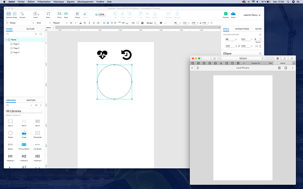This screenshot has width=303, height=189.
Task: Select the Point tool
Action: pyautogui.click(x=48, y=14)
